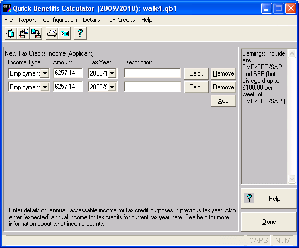Click the 'Amount' column label

coord(62,62)
